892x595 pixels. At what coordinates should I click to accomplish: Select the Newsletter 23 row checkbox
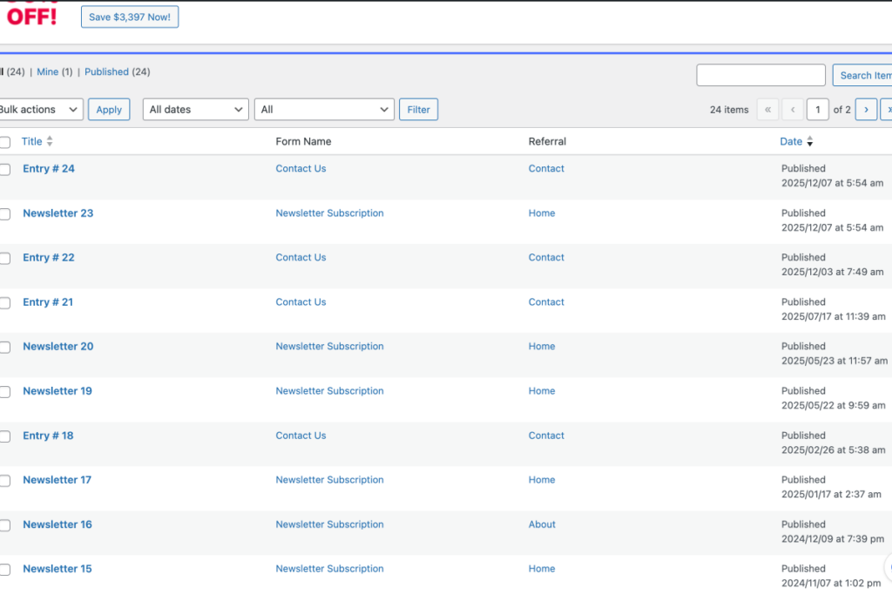pyautogui.click(x=5, y=214)
